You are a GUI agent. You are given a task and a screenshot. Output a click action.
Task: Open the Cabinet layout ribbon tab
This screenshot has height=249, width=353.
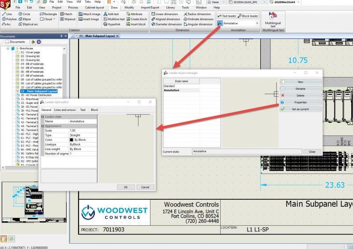coord(94,7)
